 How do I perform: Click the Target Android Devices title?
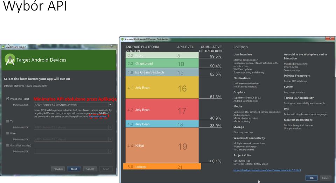click(x=41, y=60)
